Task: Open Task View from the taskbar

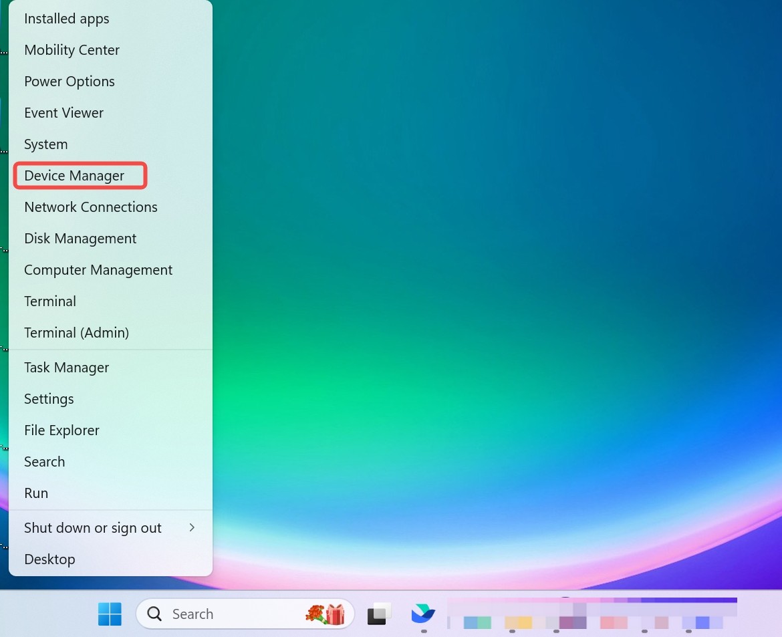Action: point(379,614)
